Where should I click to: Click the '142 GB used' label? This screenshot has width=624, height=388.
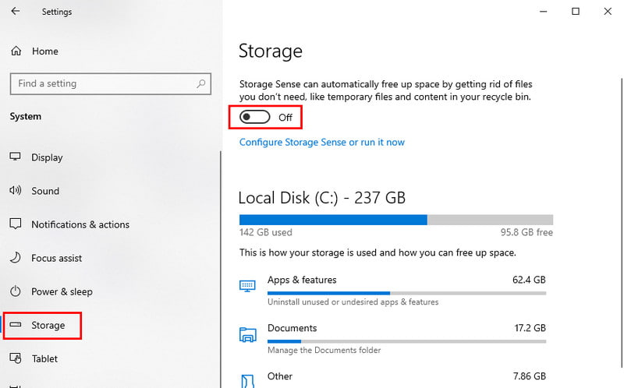(265, 232)
